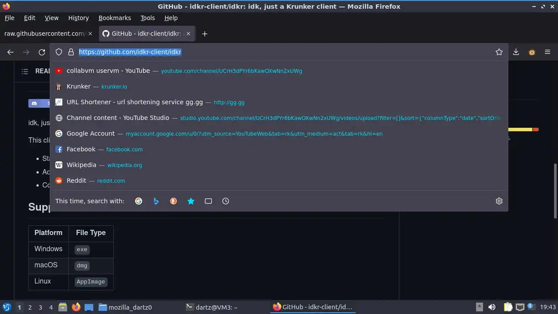Choose the URL Shortener gg.gg suggestion
Viewport: 558px width, 314px height.
[x=279, y=102]
